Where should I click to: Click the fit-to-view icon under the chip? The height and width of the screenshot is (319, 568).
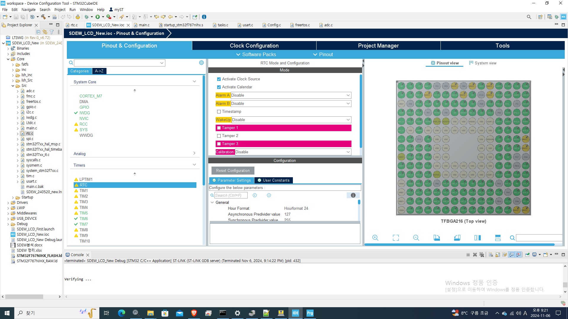pyautogui.click(x=396, y=238)
